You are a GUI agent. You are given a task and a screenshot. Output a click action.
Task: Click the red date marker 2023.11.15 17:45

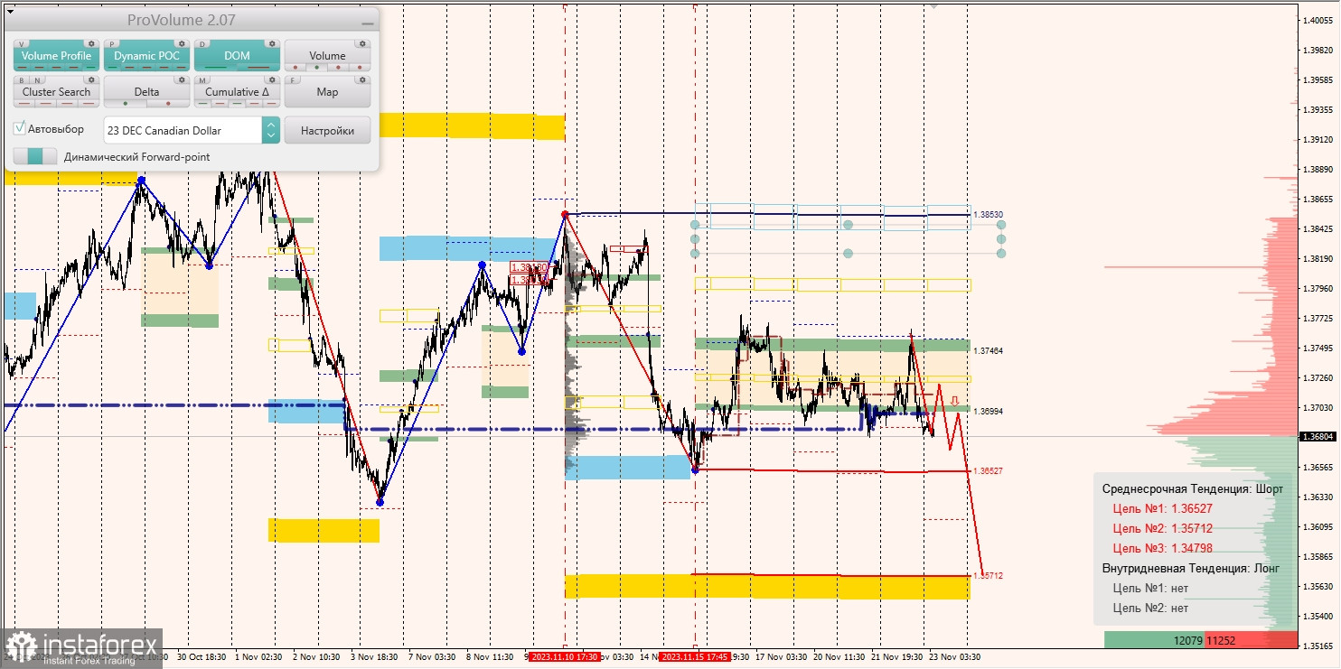point(695,657)
